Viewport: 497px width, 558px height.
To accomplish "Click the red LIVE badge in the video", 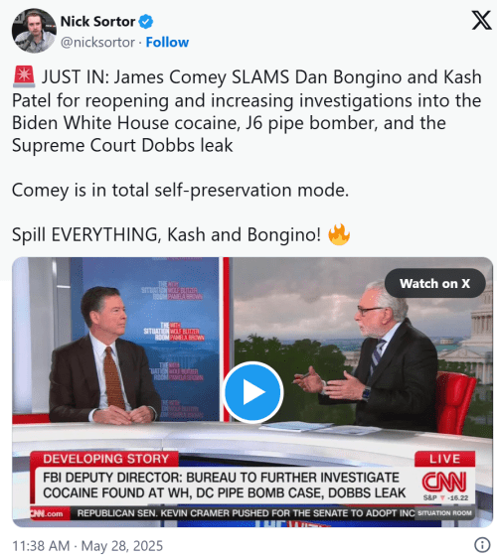I will tap(444, 459).
